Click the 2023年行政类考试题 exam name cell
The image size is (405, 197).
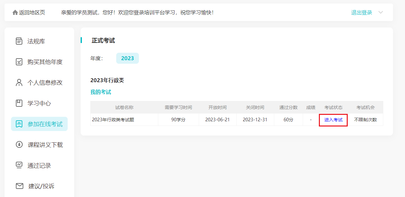coord(113,120)
